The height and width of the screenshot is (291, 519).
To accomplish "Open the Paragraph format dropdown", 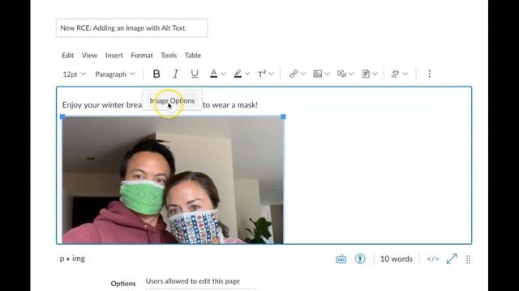I will click(115, 74).
